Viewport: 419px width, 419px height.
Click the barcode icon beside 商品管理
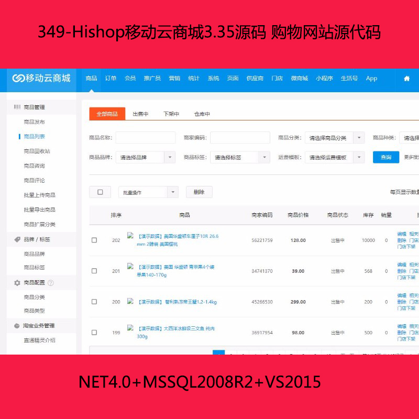pyautogui.click(x=17, y=107)
